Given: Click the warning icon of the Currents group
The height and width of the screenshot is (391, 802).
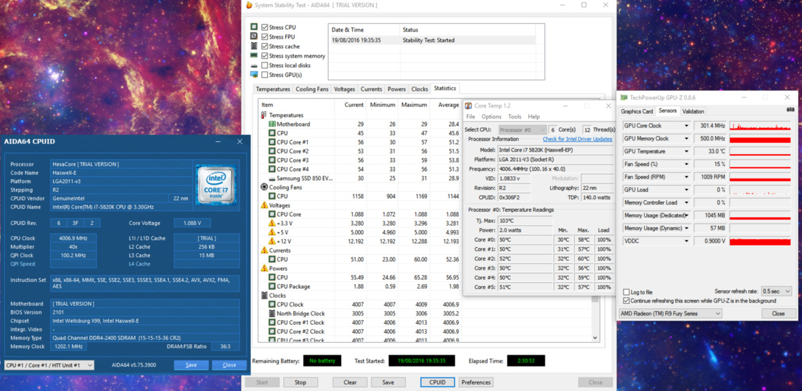Looking at the screenshot, I should [264, 250].
